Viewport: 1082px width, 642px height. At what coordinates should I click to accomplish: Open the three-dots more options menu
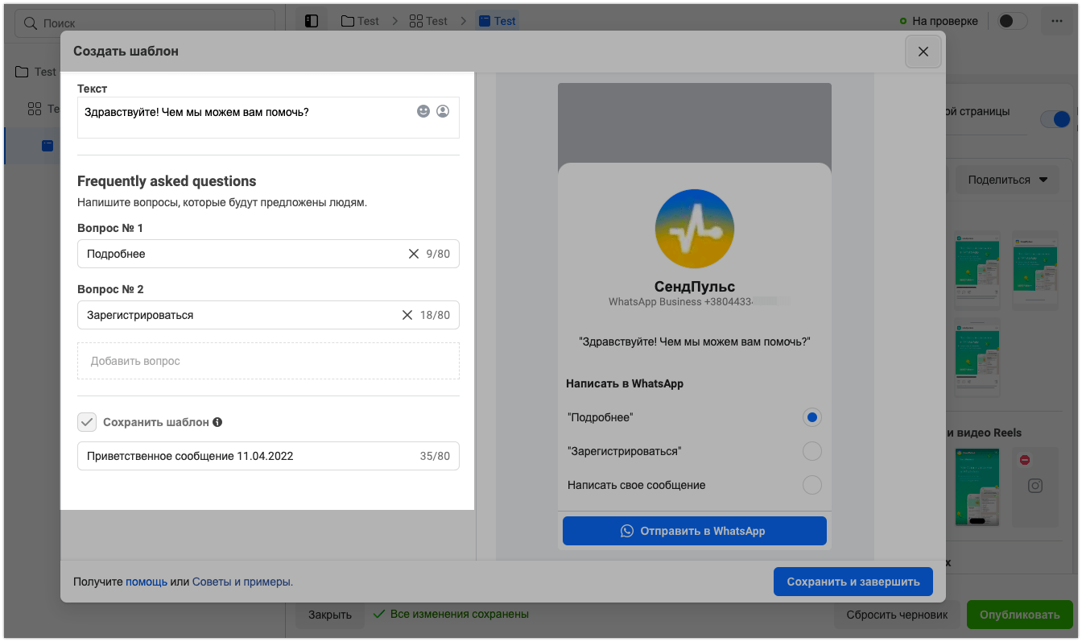click(1056, 22)
